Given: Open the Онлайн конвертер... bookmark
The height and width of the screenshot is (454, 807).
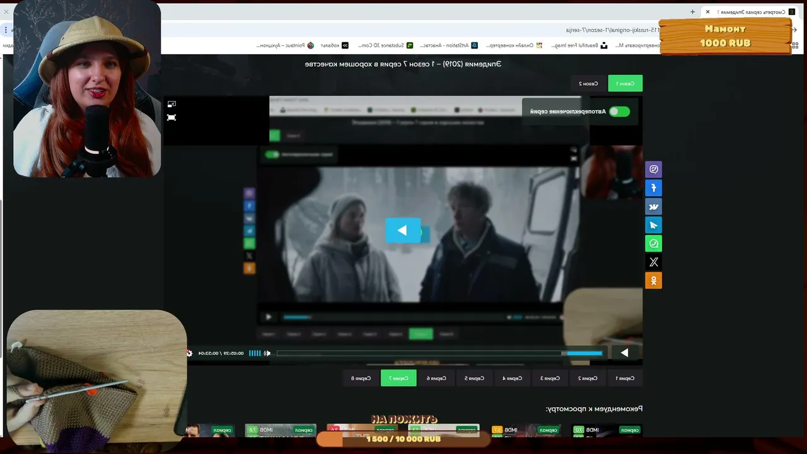Looking at the screenshot, I should pyautogui.click(x=514, y=45).
